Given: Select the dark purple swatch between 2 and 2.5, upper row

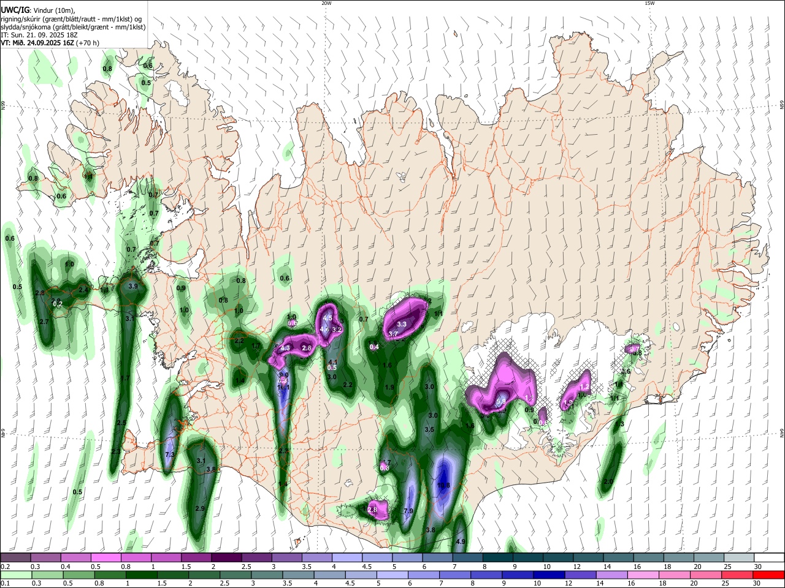Looking at the screenshot, I should (x=226, y=557).
